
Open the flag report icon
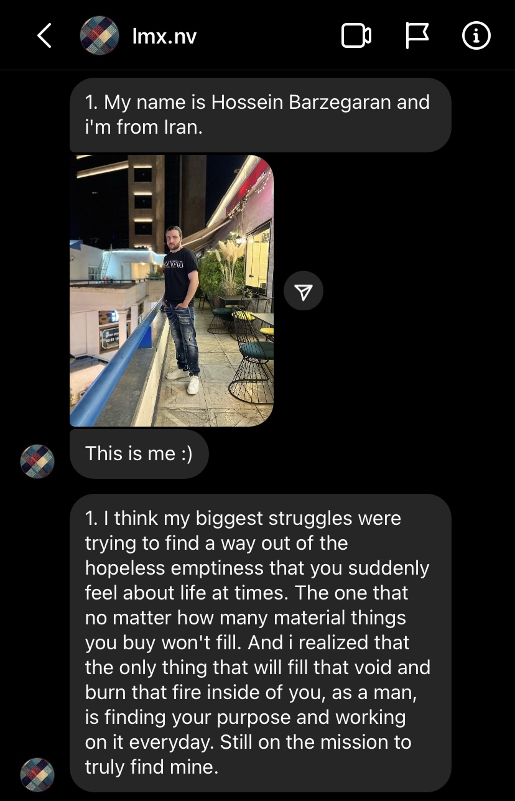click(417, 36)
